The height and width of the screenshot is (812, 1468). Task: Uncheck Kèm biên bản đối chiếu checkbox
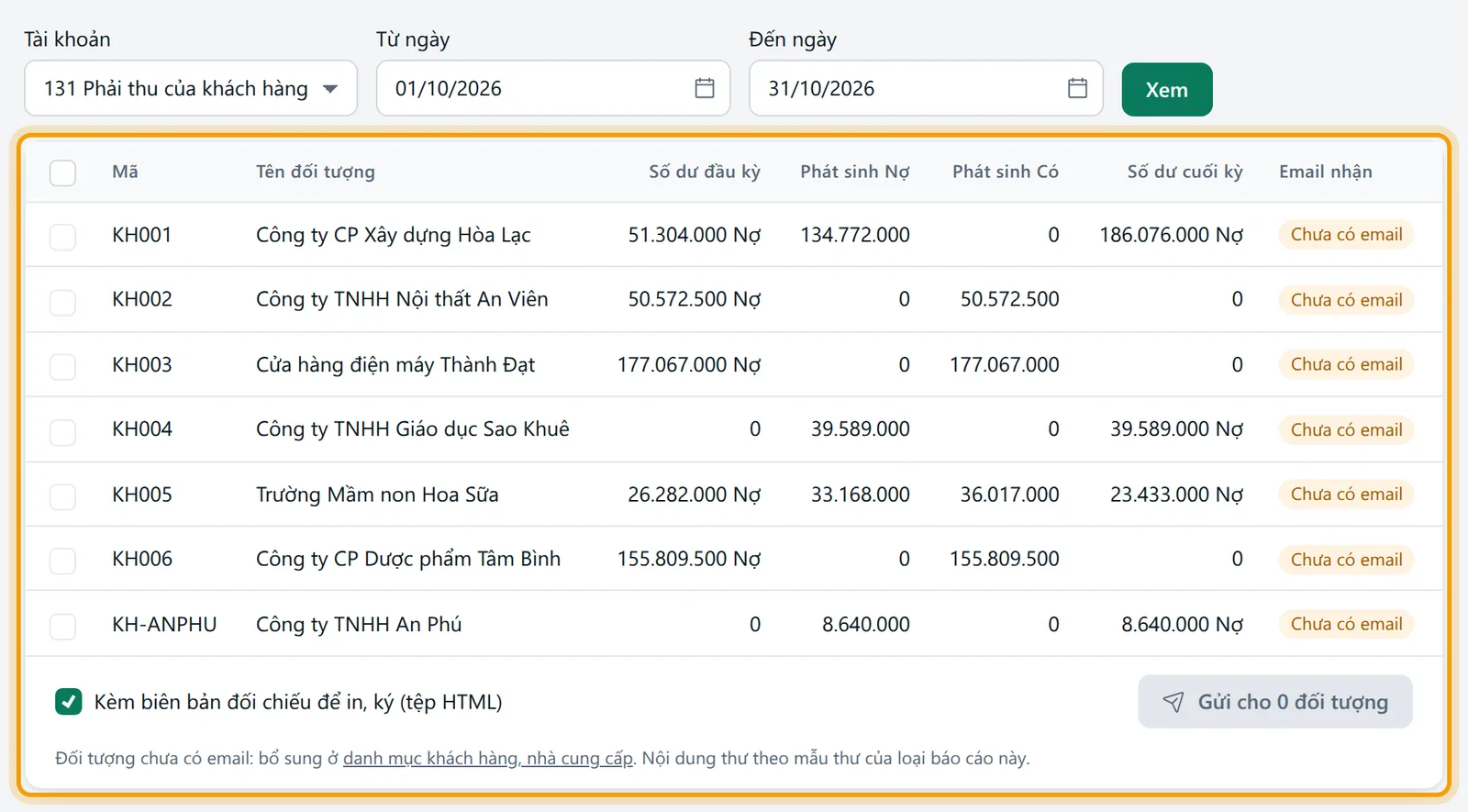[68, 702]
